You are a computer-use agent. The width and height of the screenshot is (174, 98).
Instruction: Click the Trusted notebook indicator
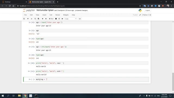135,15
